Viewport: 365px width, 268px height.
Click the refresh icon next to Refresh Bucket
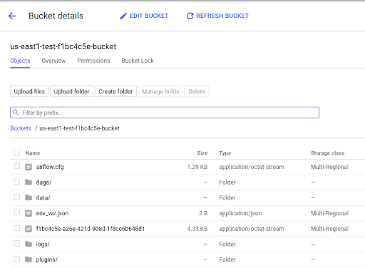point(190,16)
